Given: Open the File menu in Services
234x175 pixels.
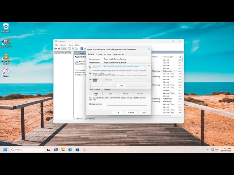Looking at the screenshot, I should [56, 45].
